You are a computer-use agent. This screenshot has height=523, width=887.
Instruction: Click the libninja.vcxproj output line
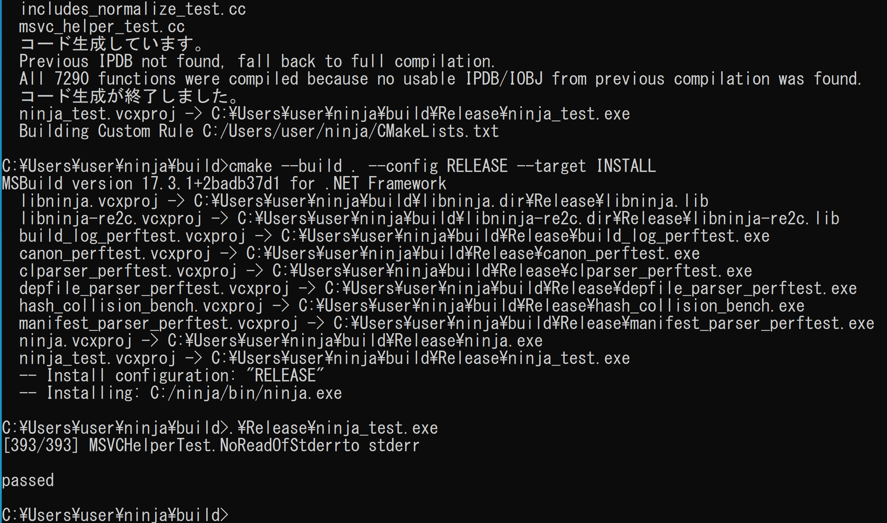point(364,201)
